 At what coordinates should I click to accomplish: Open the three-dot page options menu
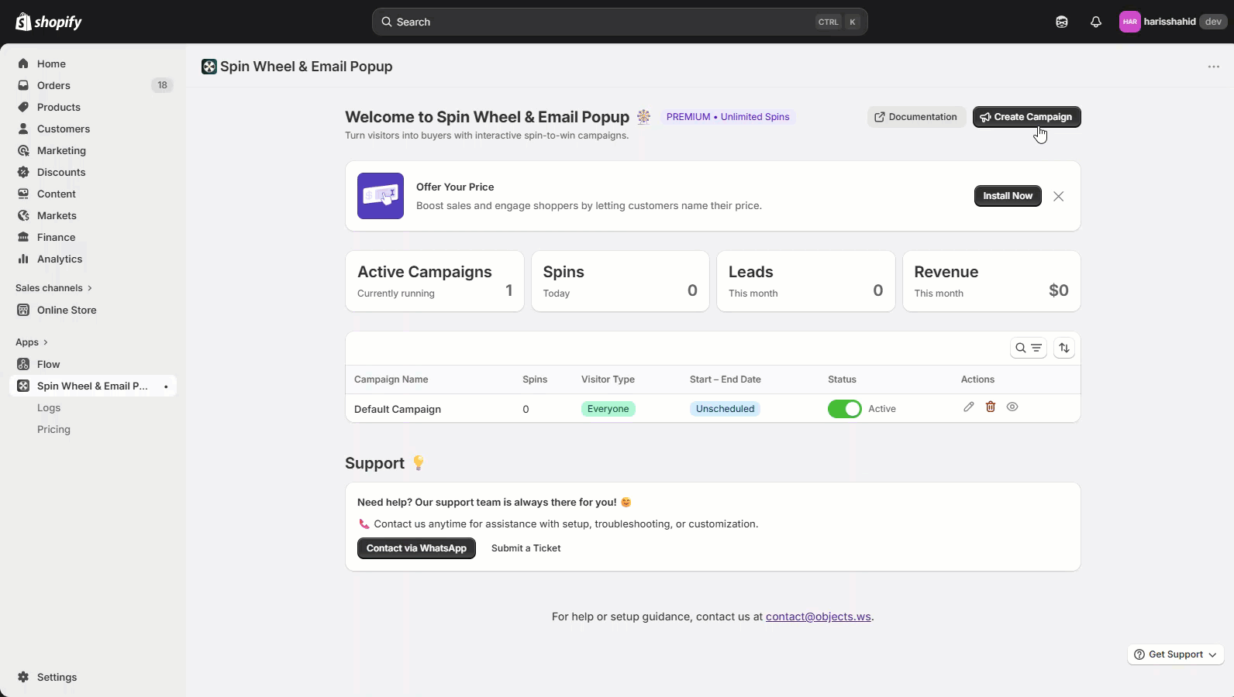[x=1214, y=67]
